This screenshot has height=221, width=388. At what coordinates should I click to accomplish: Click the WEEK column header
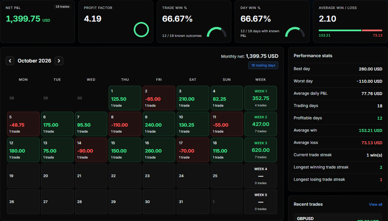point(261,80)
